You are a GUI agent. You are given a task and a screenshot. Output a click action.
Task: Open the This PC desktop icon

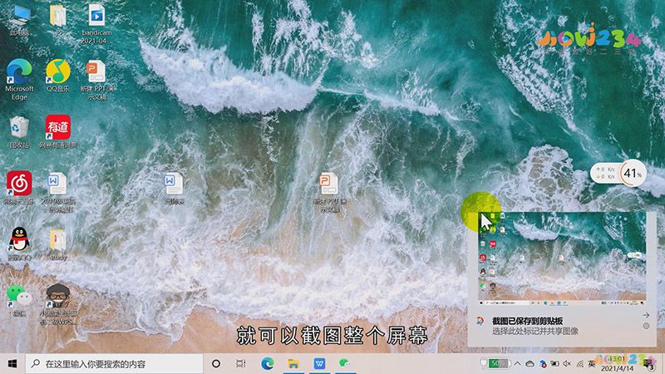(x=19, y=17)
